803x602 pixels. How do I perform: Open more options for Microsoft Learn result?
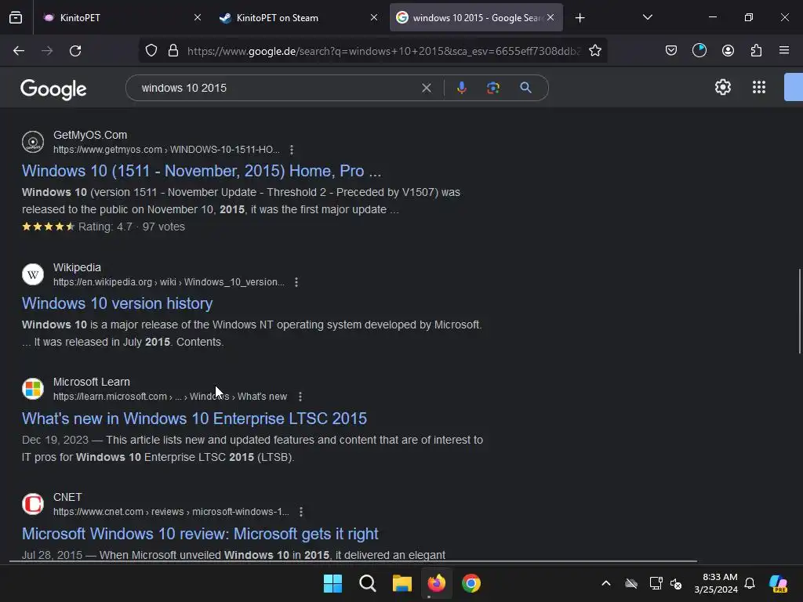pyautogui.click(x=300, y=397)
